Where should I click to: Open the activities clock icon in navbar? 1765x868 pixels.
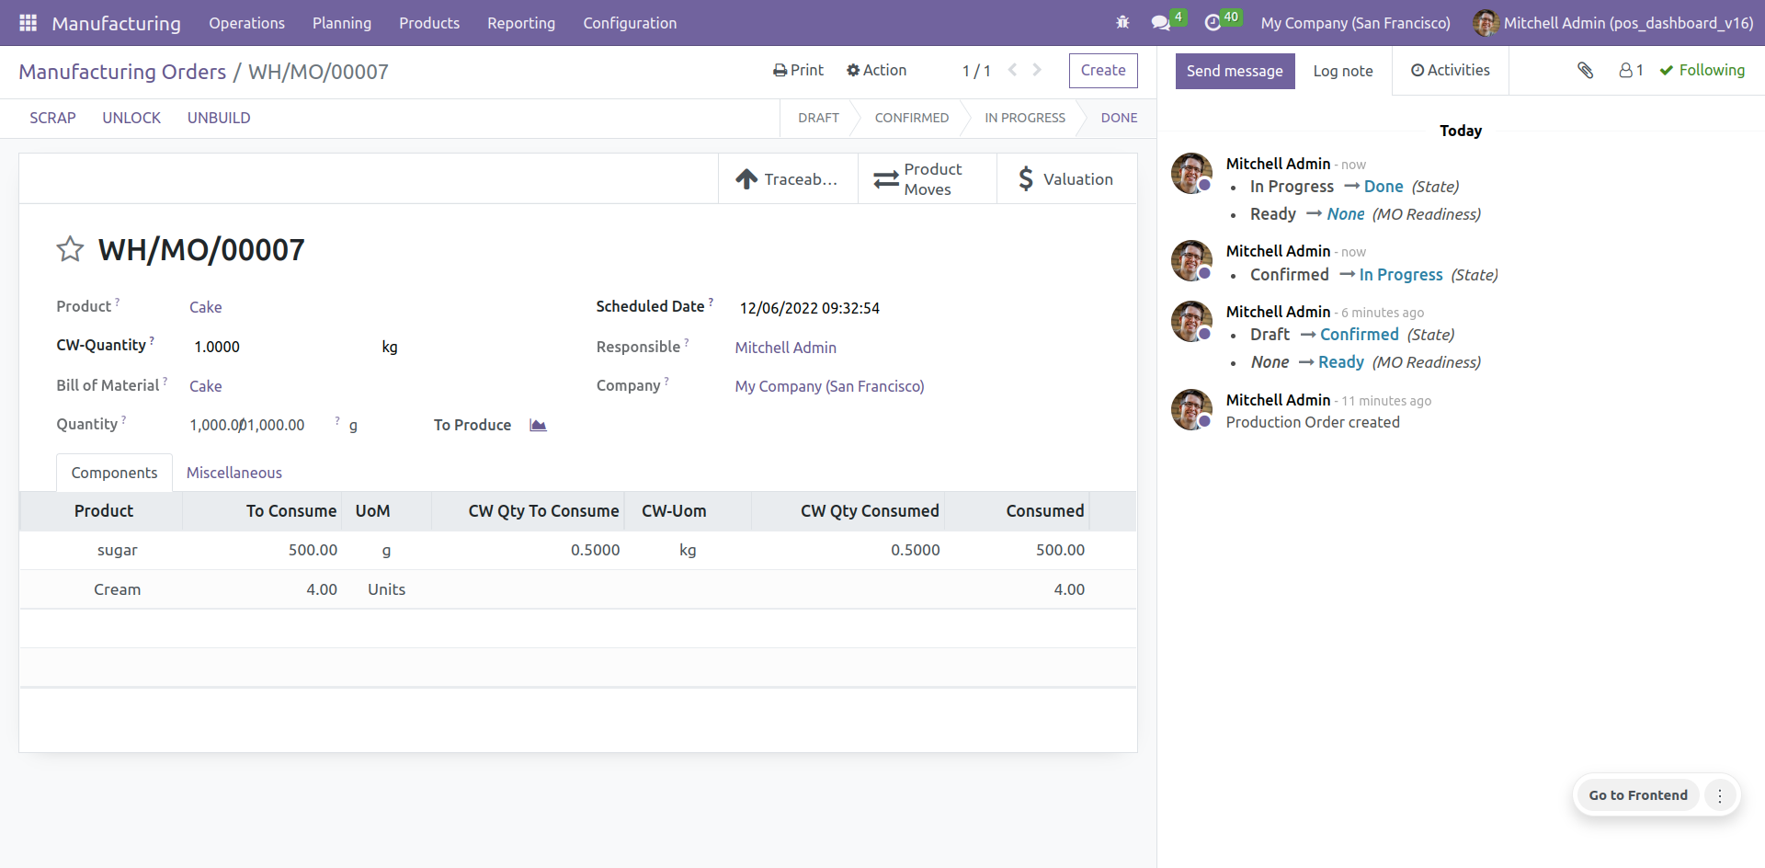(1213, 23)
